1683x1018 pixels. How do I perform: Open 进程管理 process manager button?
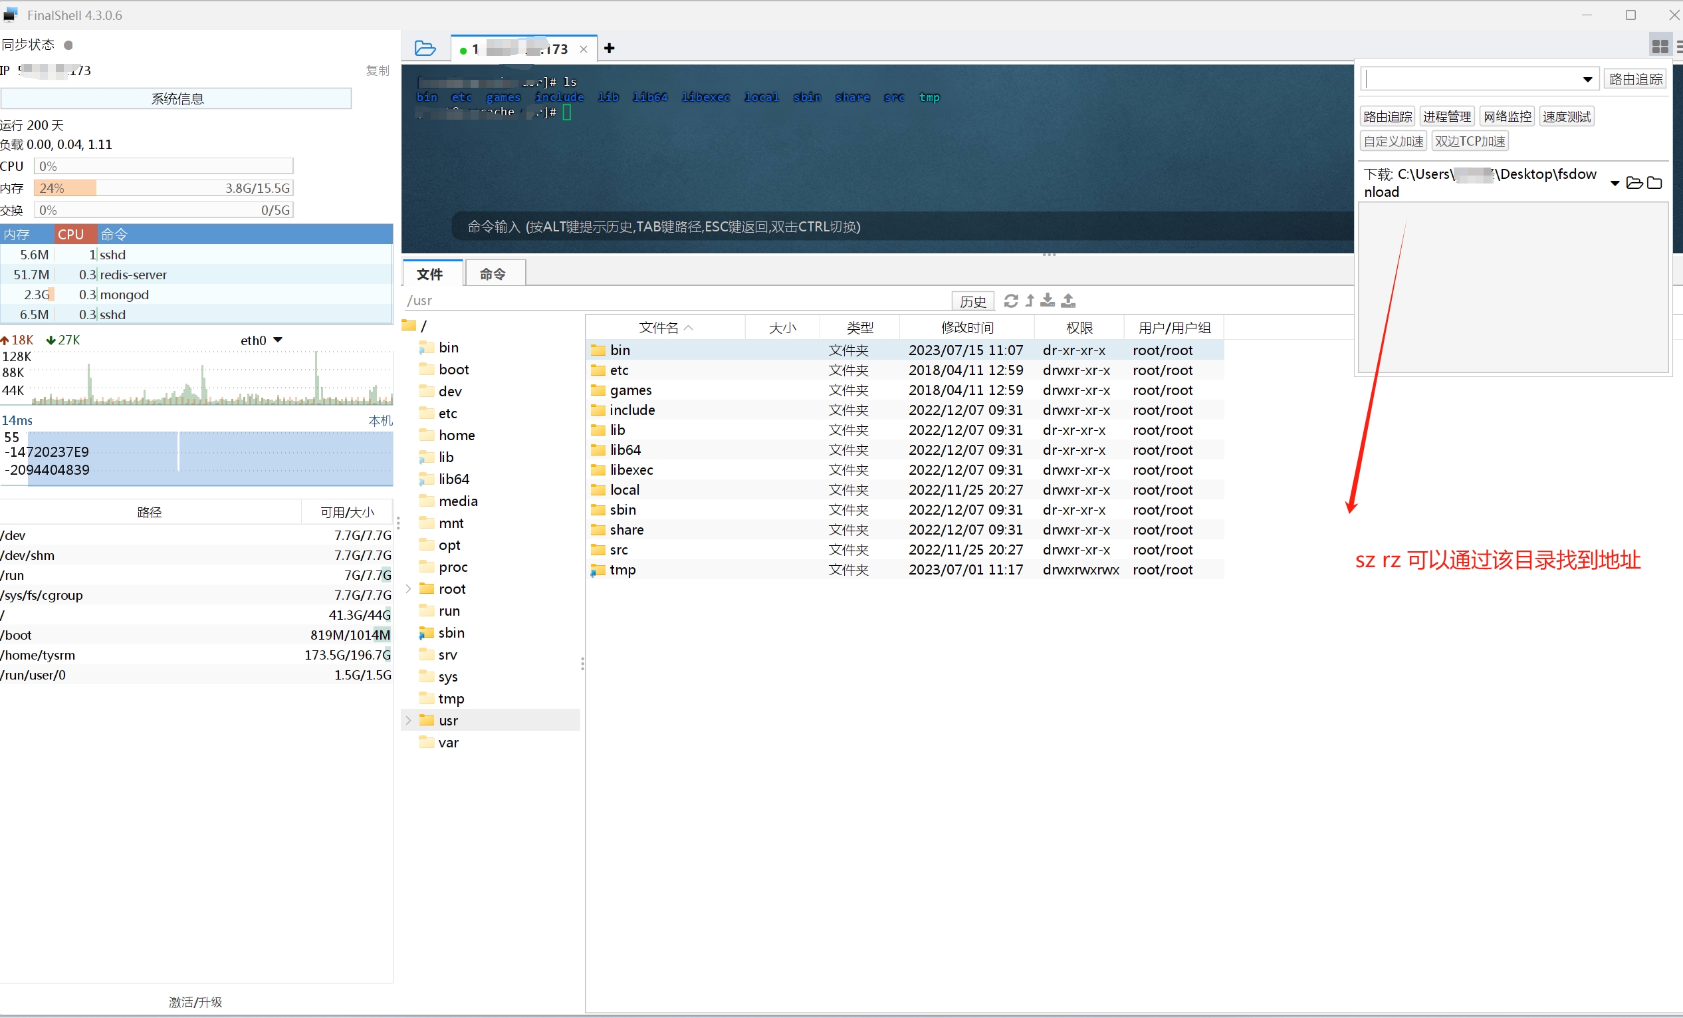pyautogui.click(x=1446, y=117)
